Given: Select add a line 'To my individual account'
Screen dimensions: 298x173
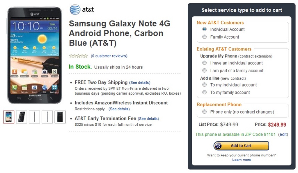Looking at the screenshot, I should (x=205, y=85).
